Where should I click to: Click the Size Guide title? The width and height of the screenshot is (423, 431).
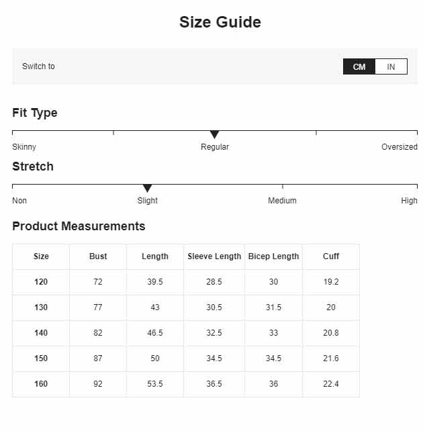point(220,22)
